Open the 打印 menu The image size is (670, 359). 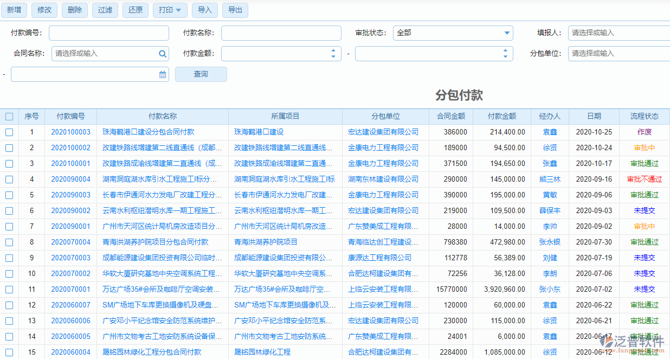pos(166,10)
